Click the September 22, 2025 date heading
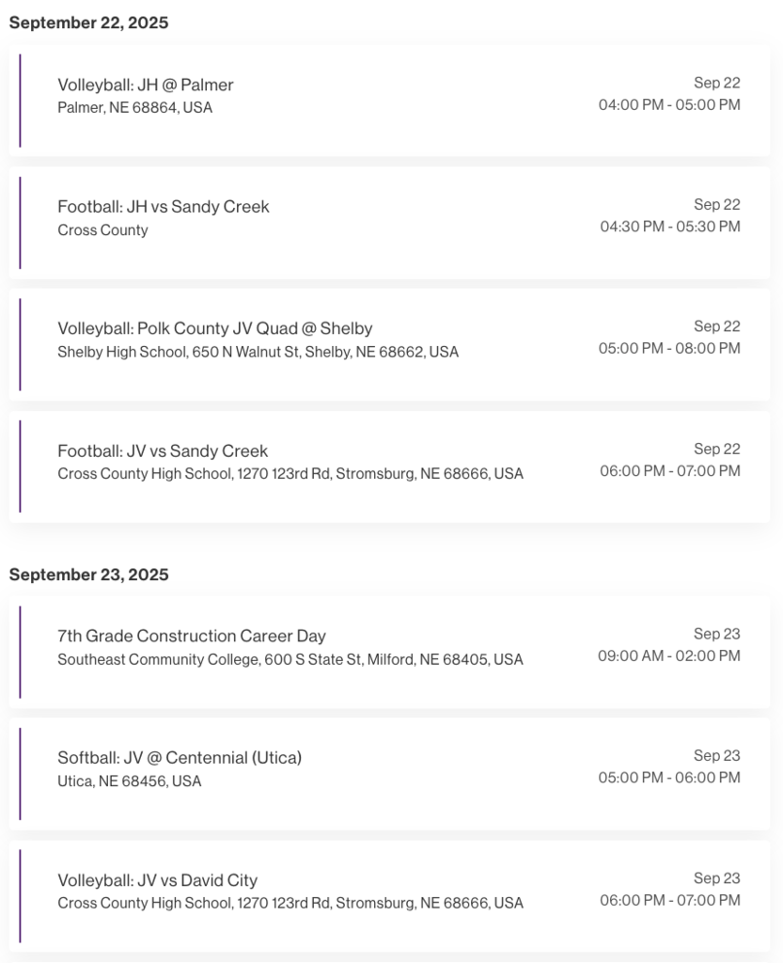Image resolution: width=783 pixels, height=963 pixels. click(x=88, y=24)
